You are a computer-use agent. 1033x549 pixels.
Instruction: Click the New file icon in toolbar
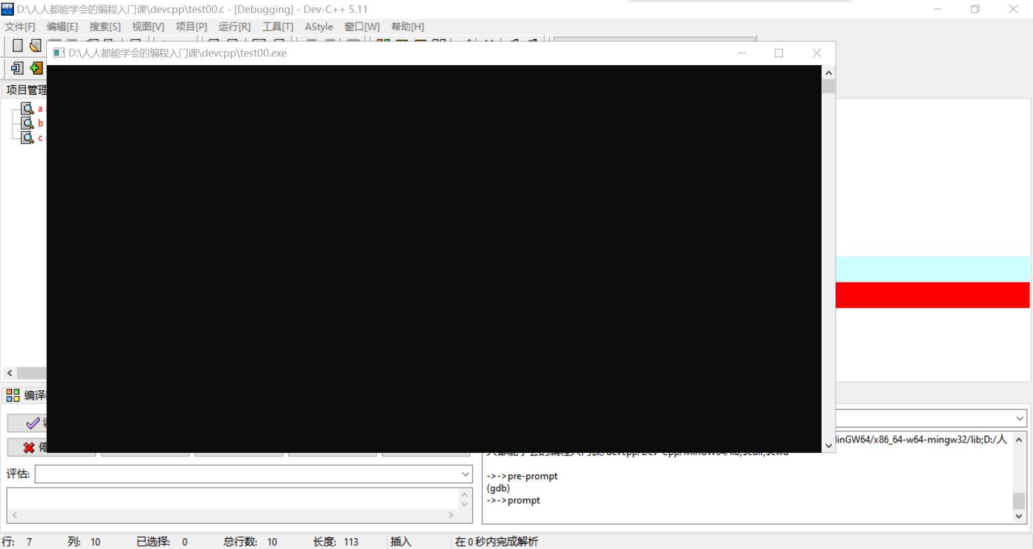pyautogui.click(x=18, y=46)
